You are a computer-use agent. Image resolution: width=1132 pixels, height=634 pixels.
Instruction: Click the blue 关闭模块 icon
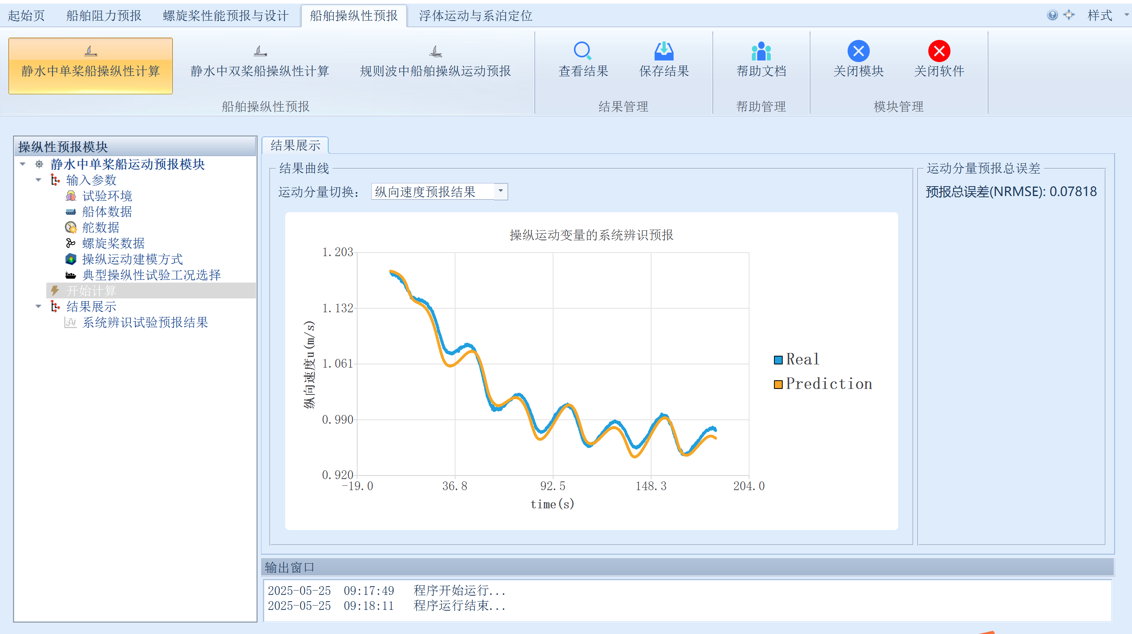coord(858,51)
